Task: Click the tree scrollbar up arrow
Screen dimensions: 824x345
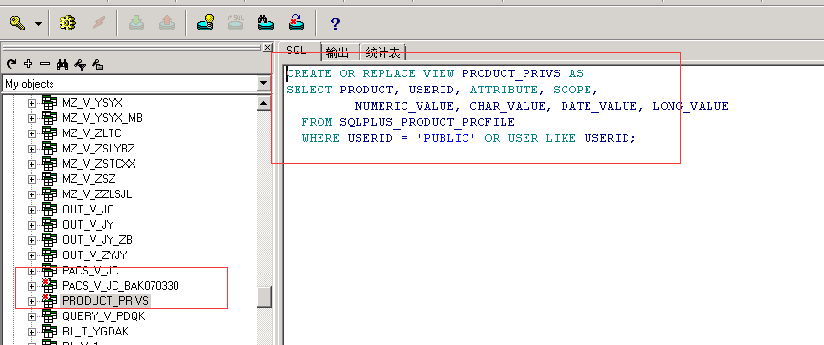Action: (x=264, y=104)
